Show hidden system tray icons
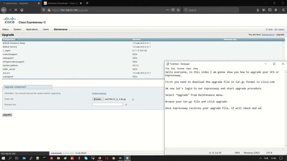Screen dimensions: 287x161 click(260, 158)
